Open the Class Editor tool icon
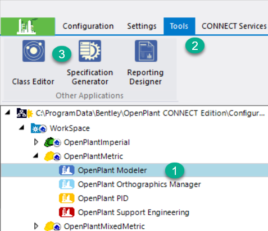268x231 pixels. point(34,51)
